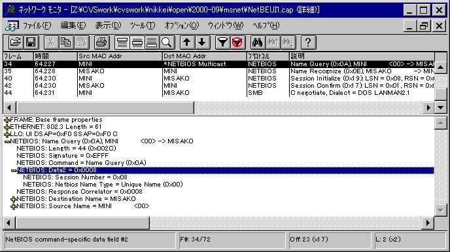Click the detail pane horizontal scrollbar thumb
Viewport: 450px width, 252px height.
point(82,223)
